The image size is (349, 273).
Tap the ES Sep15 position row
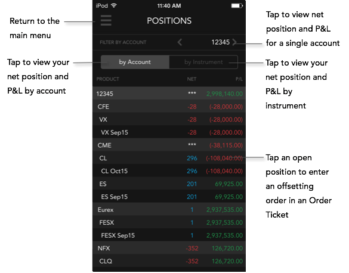point(169,197)
